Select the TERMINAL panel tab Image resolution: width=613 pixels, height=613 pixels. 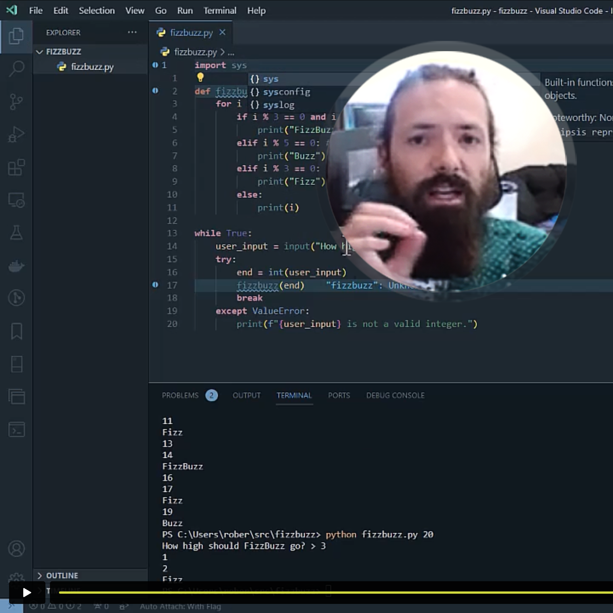[x=294, y=395]
